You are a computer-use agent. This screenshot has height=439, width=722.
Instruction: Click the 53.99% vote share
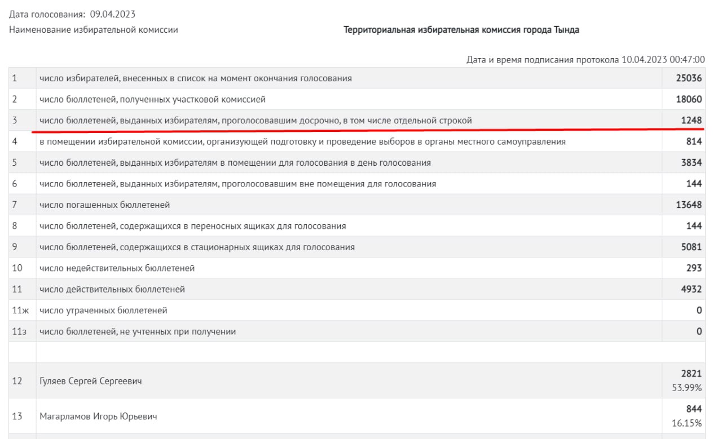click(x=689, y=388)
